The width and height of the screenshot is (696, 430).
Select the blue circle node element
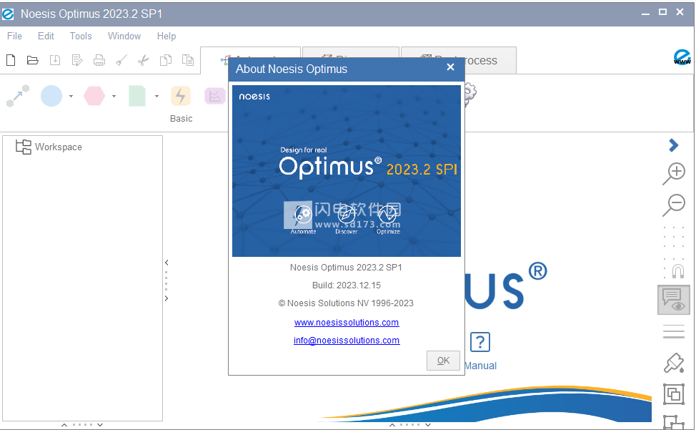pyautogui.click(x=51, y=96)
